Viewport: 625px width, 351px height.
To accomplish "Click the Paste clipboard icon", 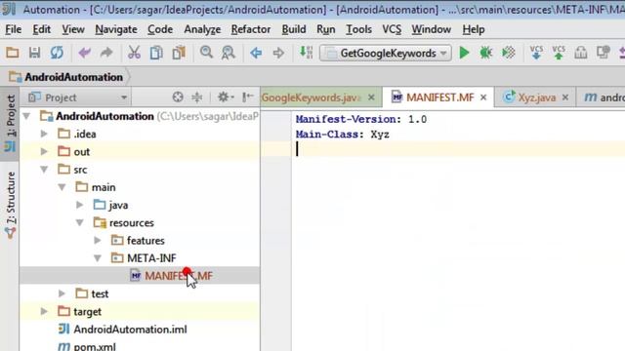I will click(179, 53).
